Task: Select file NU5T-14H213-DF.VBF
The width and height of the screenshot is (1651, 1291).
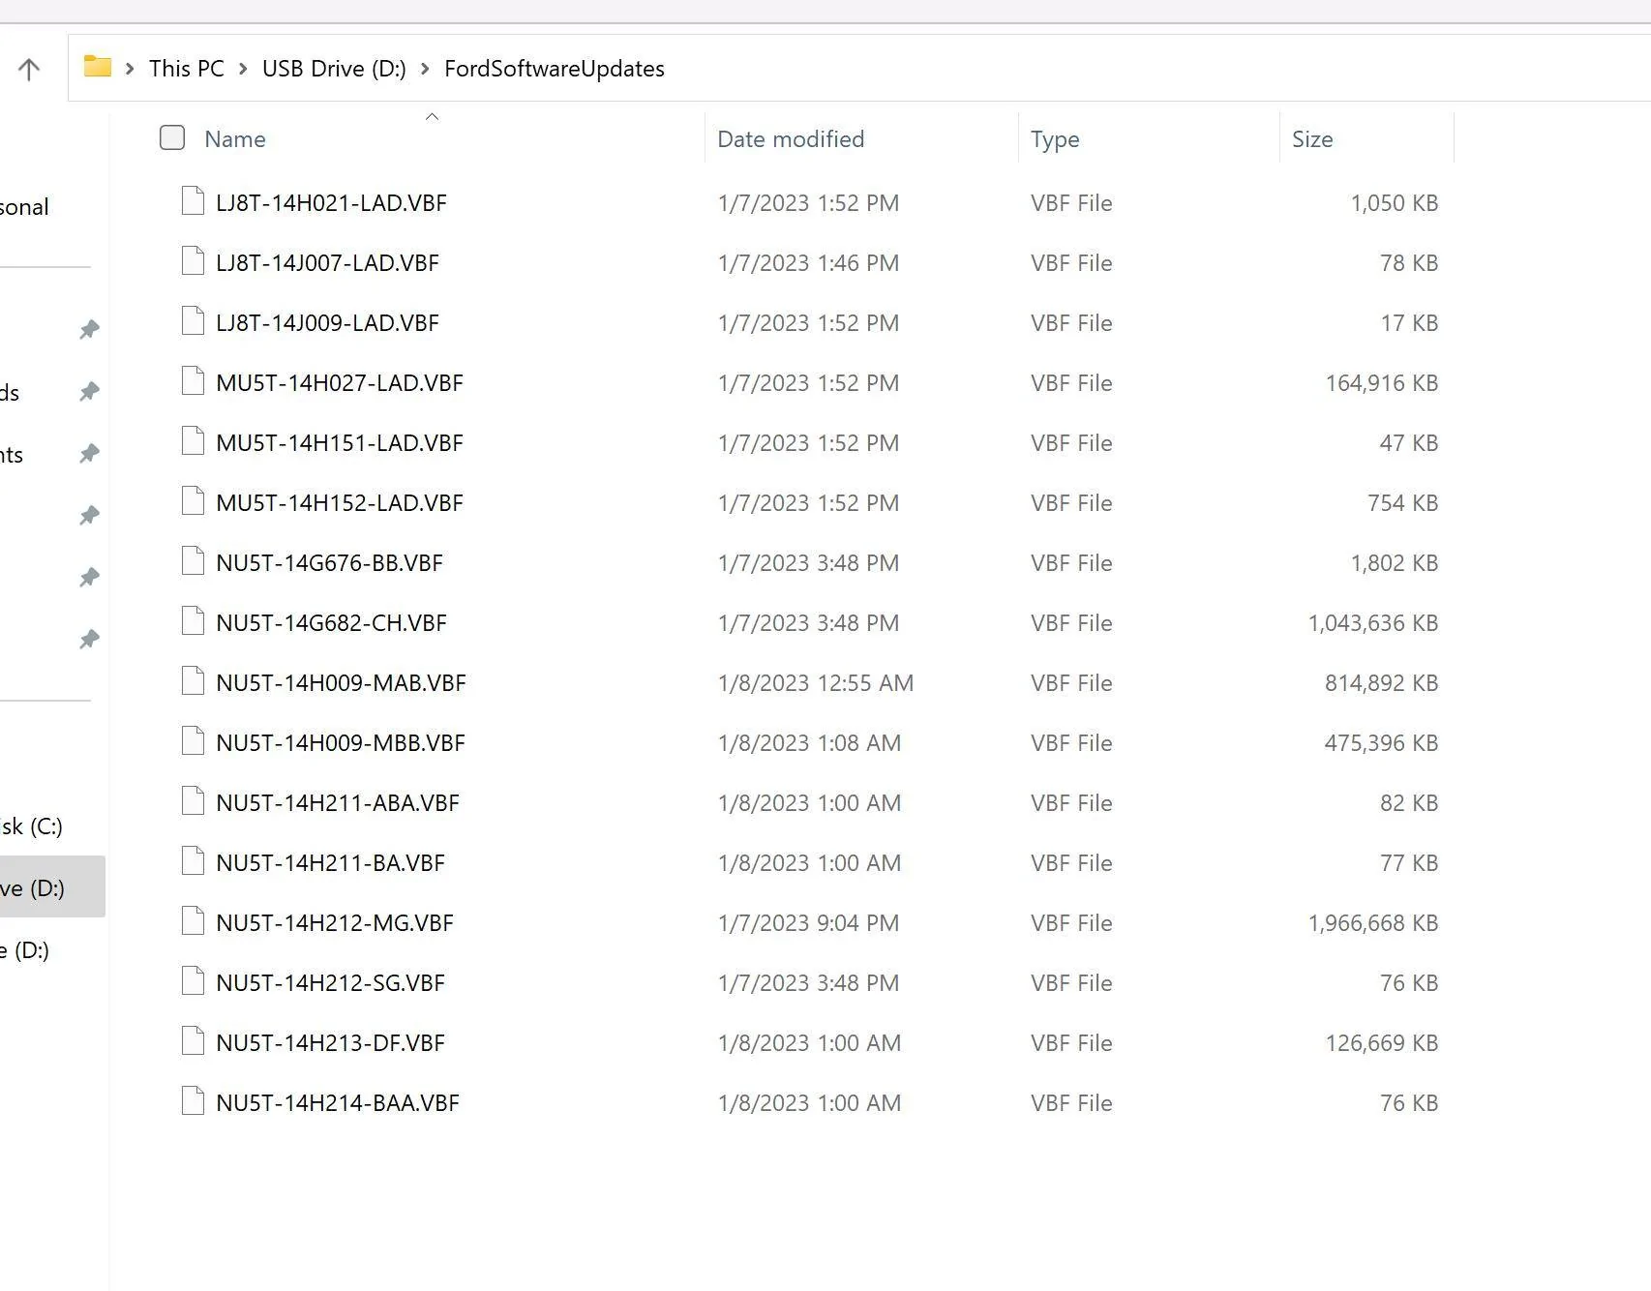Action: (x=330, y=1043)
